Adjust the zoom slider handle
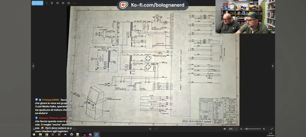 [247, 129]
